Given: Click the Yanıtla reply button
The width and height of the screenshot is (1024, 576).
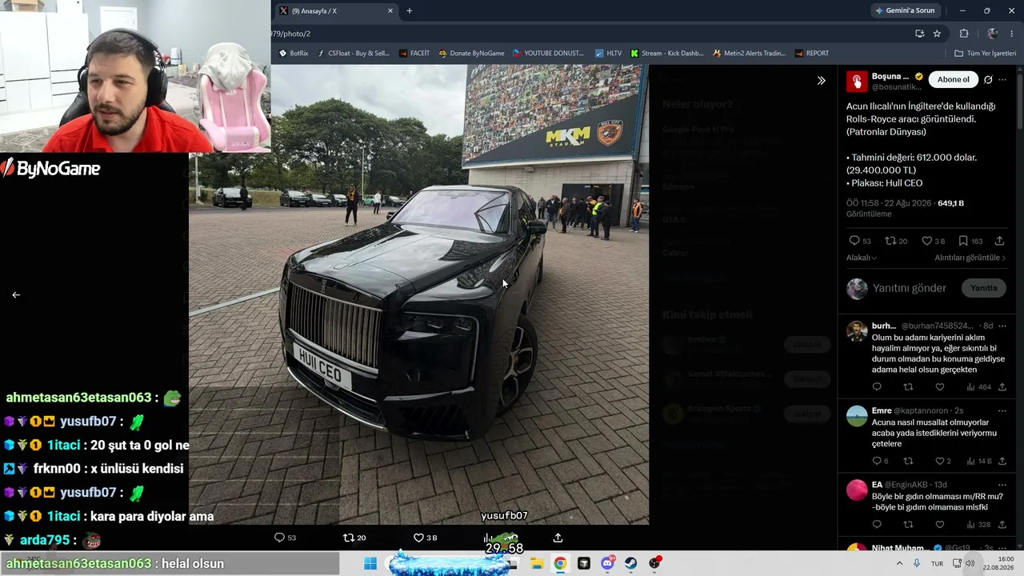Looking at the screenshot, I should pyautogui.click(x=983, y=288).
